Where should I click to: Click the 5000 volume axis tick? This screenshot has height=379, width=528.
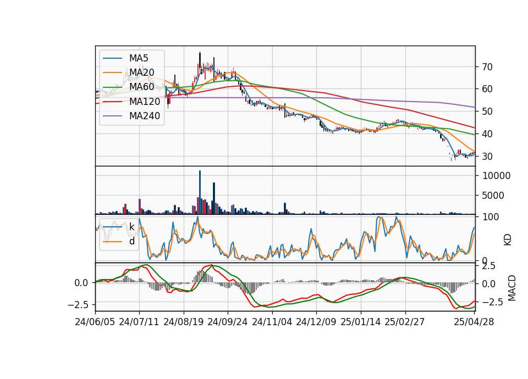tap(493, 196)
